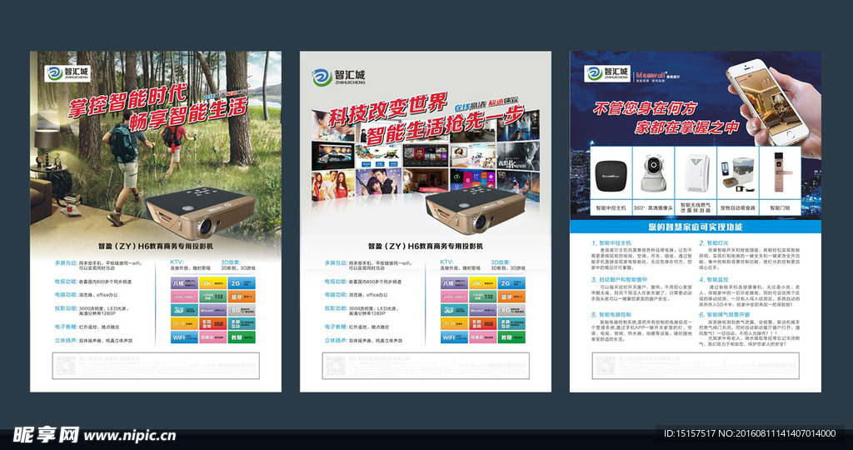Click the yellow 4K tile on the middle flyer
This screenshot has width=853, height=450.
pos(482,283)
